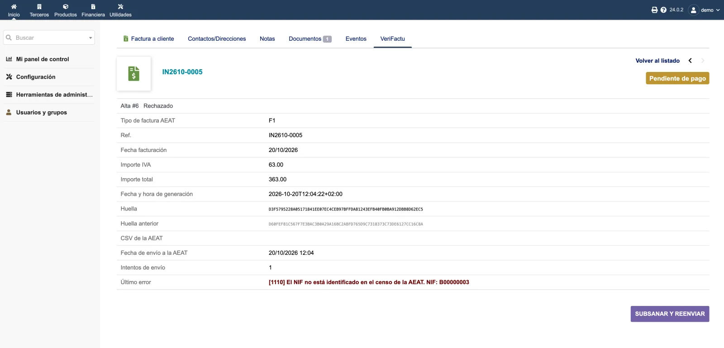Click the version number 24.0.2
Screen dimensions: 724x348
(x=676, y=10)
